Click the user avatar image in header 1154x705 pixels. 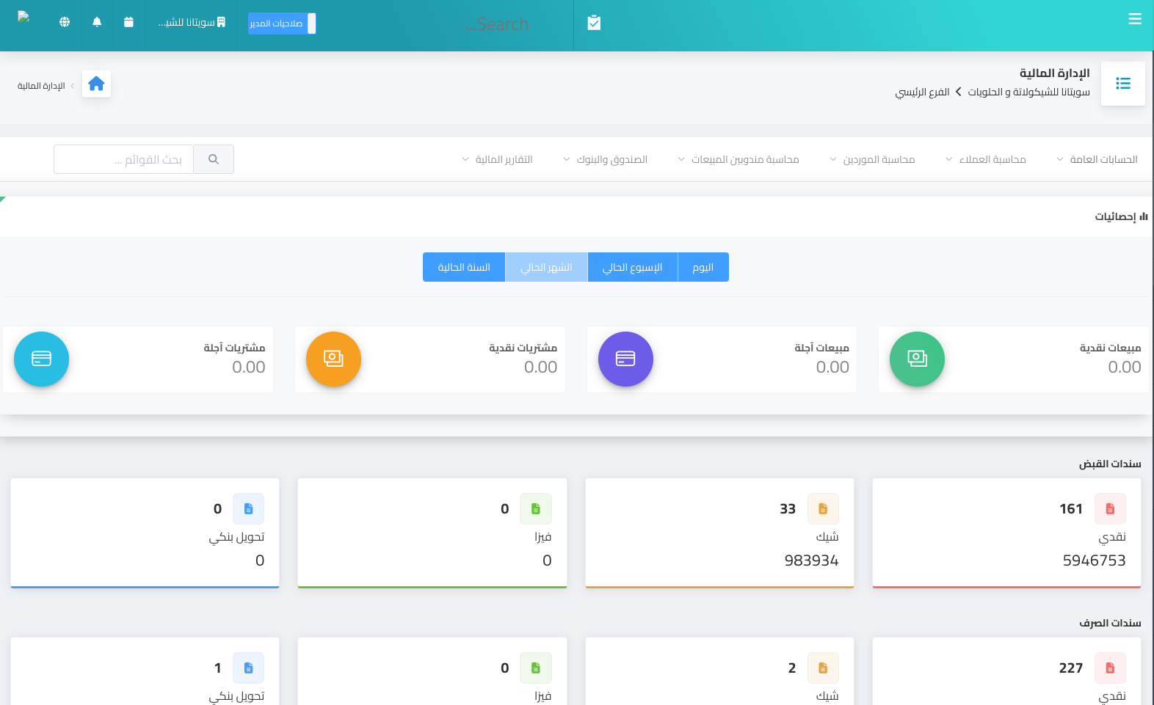(x=23, y=17)
